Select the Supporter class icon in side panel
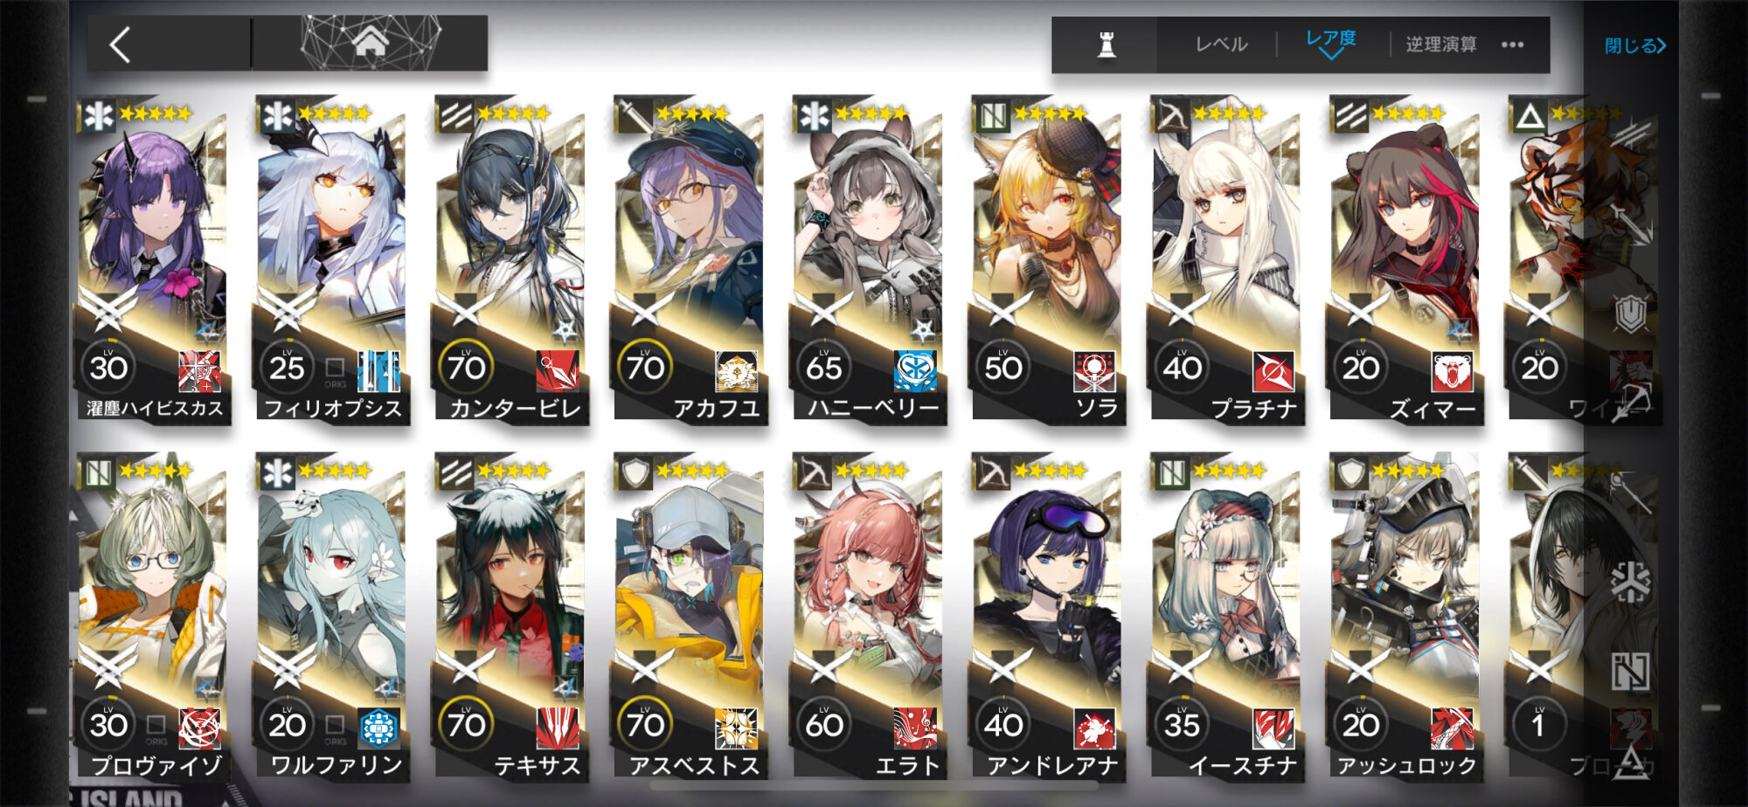The image size is (1748, 807). [1630, 671]
